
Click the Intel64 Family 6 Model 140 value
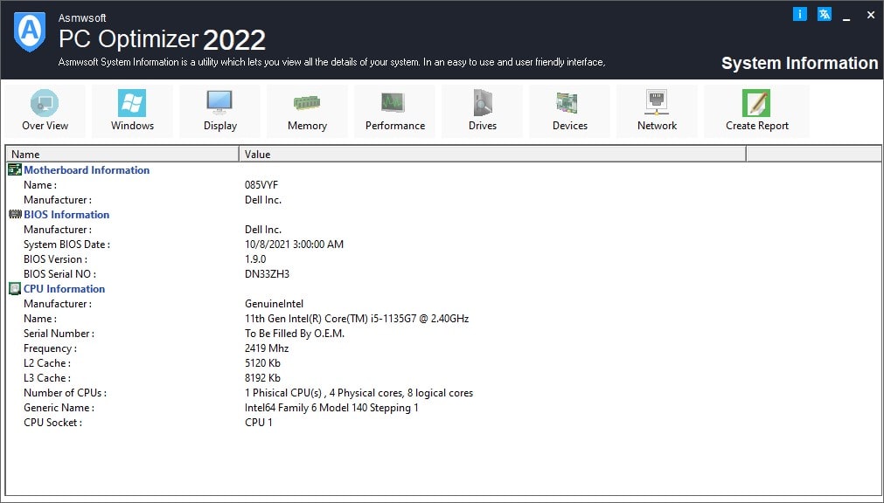pyautogui.click(x=331, y=408)
